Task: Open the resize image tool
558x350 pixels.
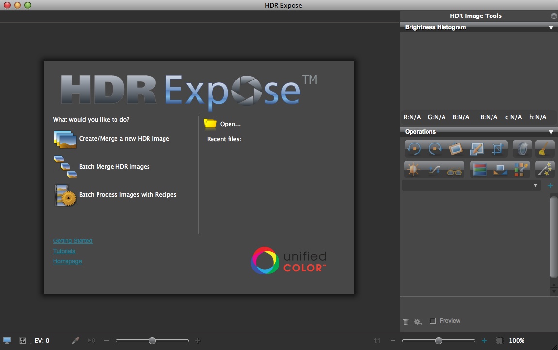Action: click(476, 149)
